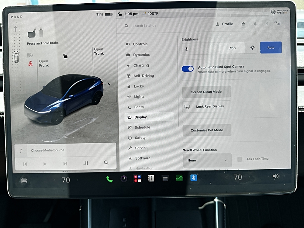The image size is (304, 228).
Task: Open the owner's manual info icon
Action: (x=151, y=178)
